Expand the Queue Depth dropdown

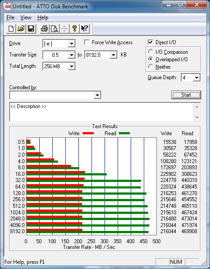click(x=196, y=78)
